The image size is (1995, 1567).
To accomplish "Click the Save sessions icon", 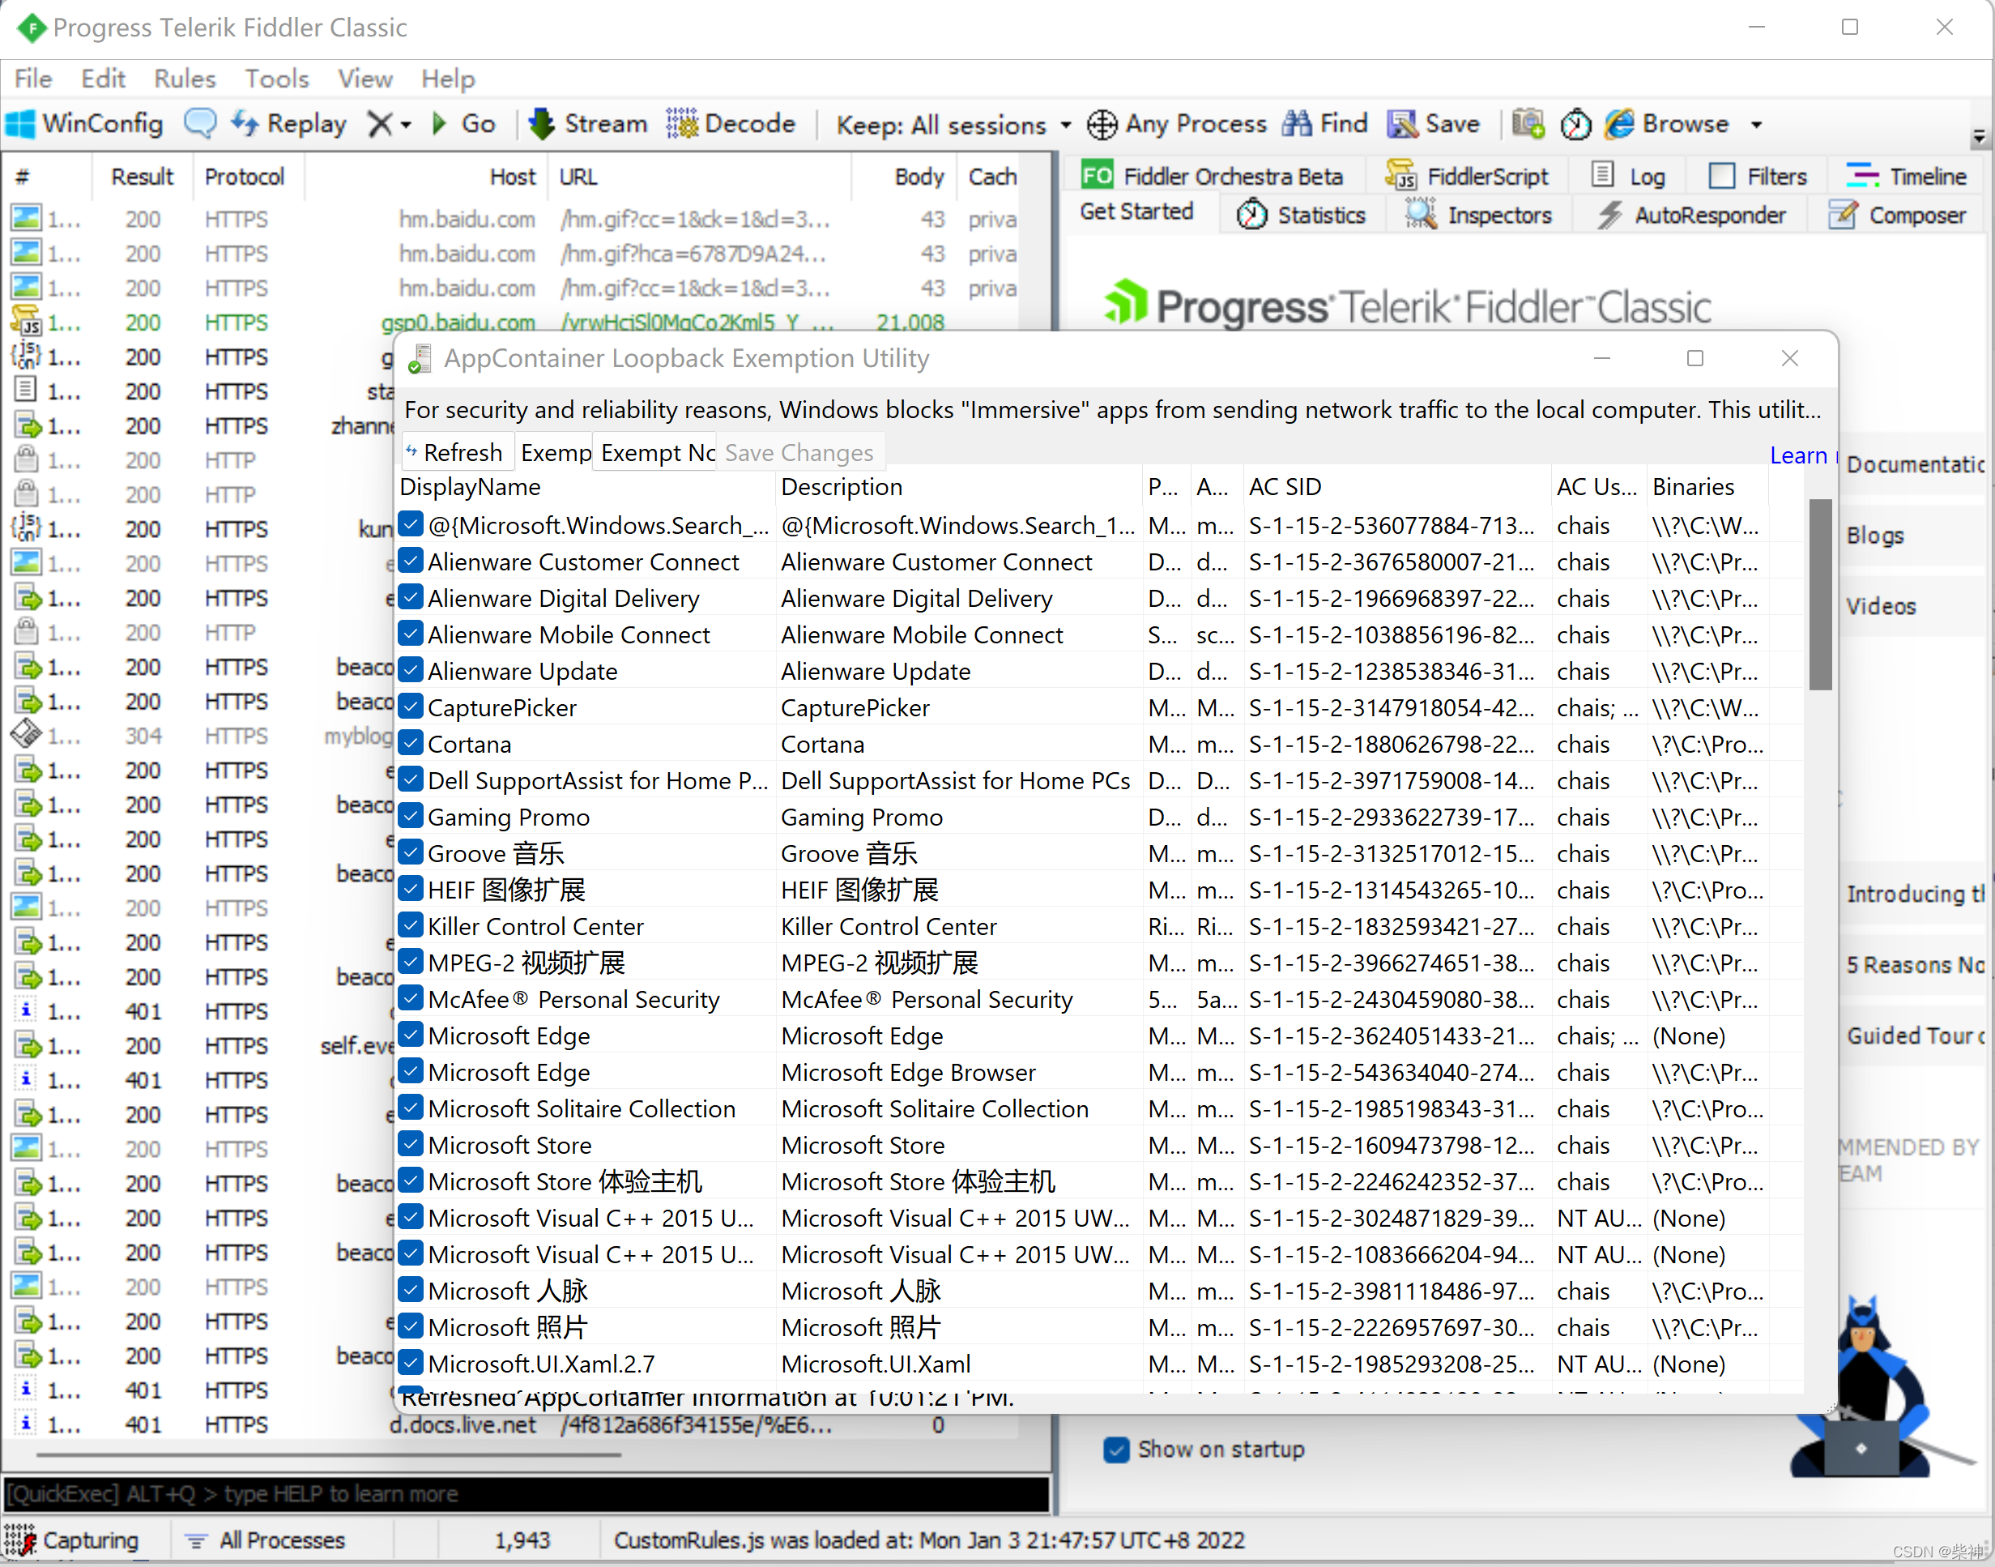I will (x=1401, y=123).
